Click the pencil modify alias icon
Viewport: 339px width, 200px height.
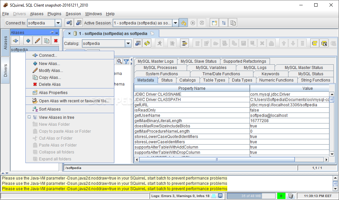pyautogui.click(x=37, y=41)
